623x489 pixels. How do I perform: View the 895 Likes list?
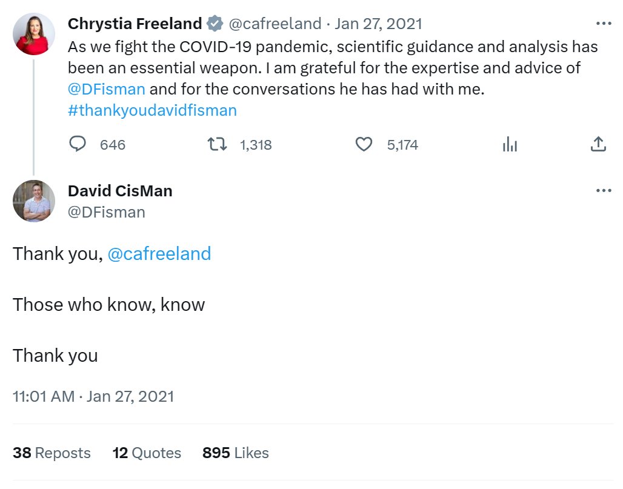pos(236,453)
